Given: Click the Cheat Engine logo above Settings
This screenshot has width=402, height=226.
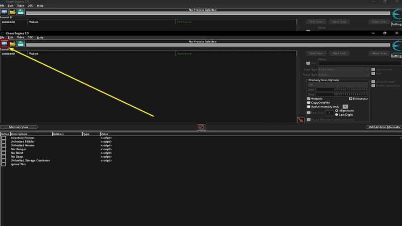Looking at the screenshot, I should tap(396, 46).
